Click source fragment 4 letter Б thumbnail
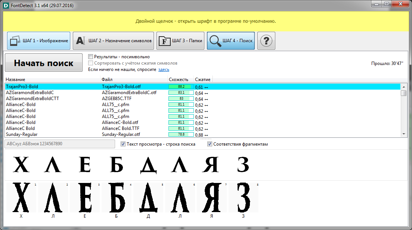Viewport: 412px width, 230px height. [x=117, y=198]
